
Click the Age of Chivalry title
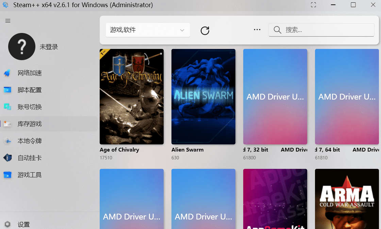point(119,150)
